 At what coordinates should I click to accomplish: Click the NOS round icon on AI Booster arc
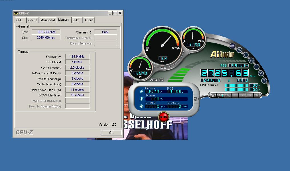(x=232, y=46)
